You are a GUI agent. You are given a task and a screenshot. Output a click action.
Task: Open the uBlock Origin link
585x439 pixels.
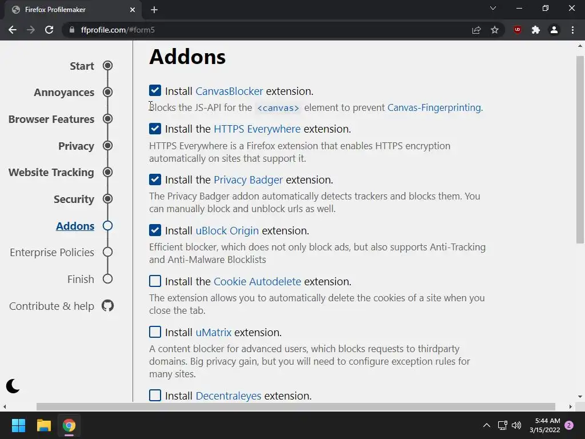(x=227, y=231)
